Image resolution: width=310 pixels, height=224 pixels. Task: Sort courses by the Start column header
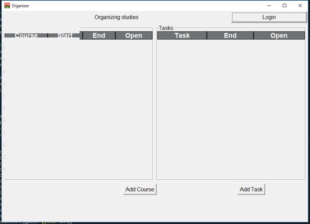(x=64, y=35)
